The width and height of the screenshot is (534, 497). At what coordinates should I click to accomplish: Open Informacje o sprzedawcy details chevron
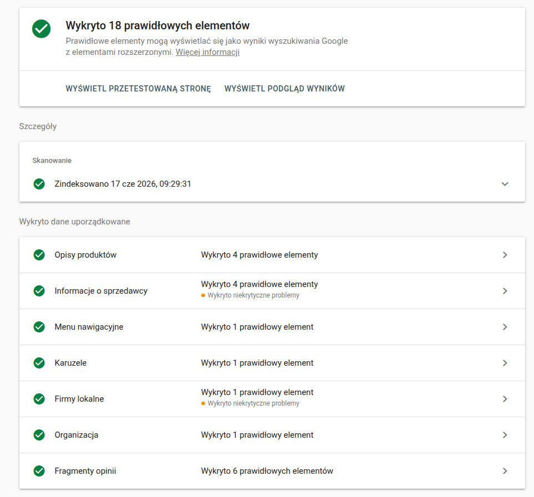click(505, 291)
